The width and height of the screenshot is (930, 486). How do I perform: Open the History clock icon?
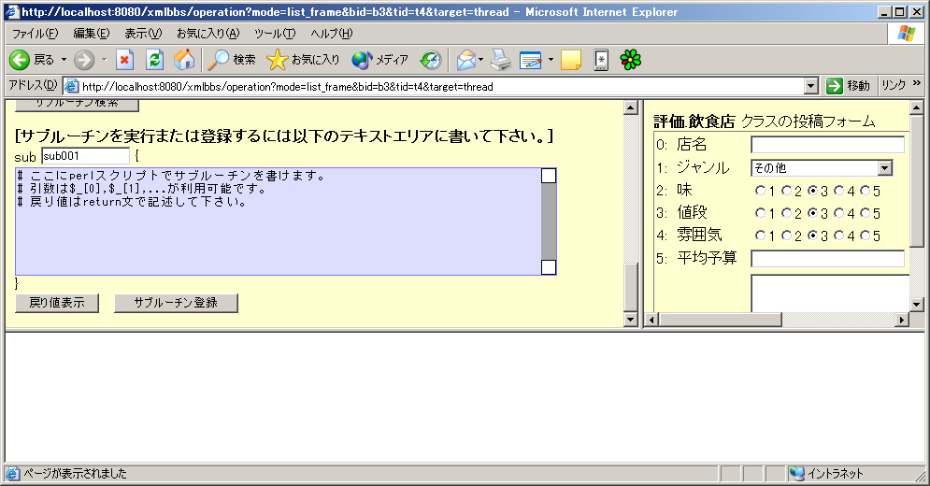coord(431,59)
